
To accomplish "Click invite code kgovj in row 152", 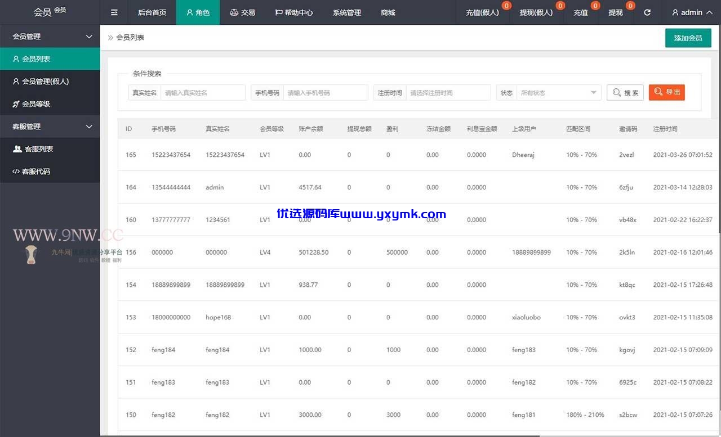I will coord(627,350).
